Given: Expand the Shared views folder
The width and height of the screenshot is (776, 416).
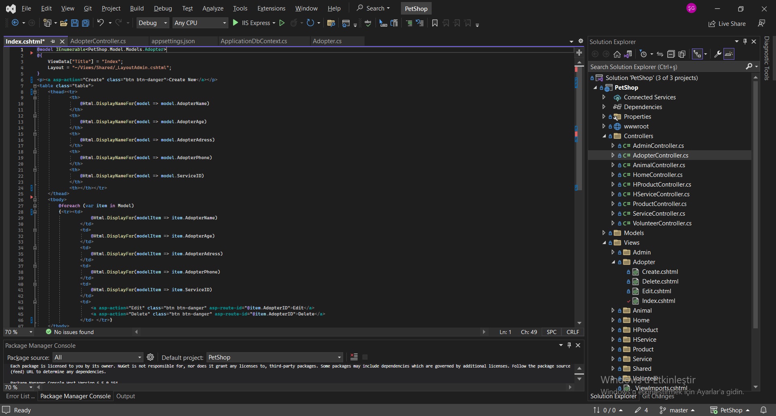Looking at the screenshot, I should 613,369.
